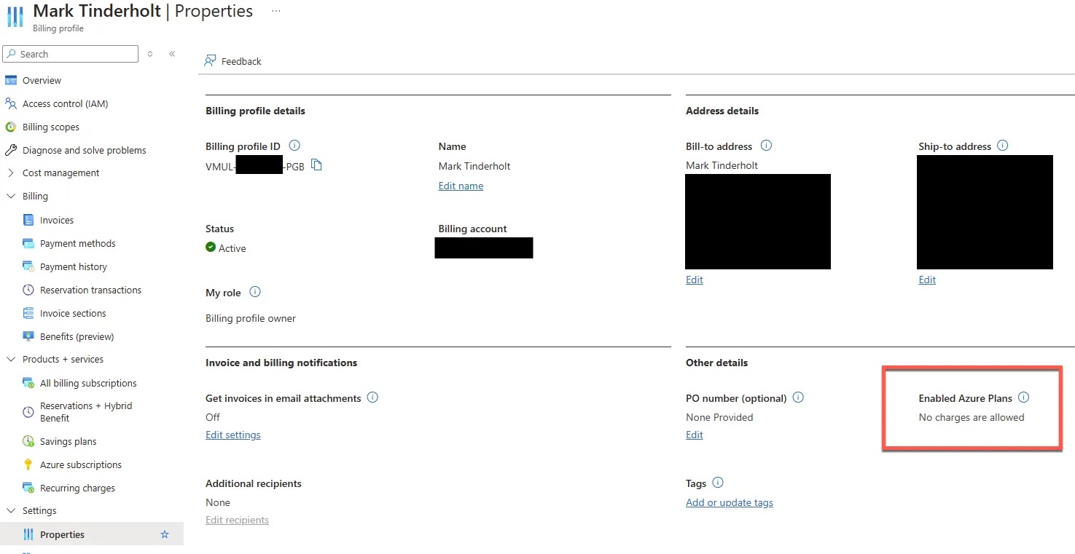Click info icon beside Ship-to address

point(1002,146)
